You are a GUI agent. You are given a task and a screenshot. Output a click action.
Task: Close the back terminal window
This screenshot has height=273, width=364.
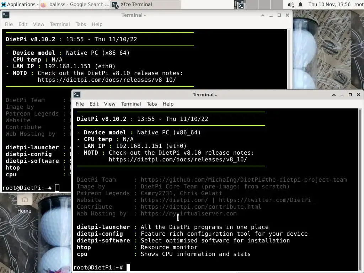287,15
